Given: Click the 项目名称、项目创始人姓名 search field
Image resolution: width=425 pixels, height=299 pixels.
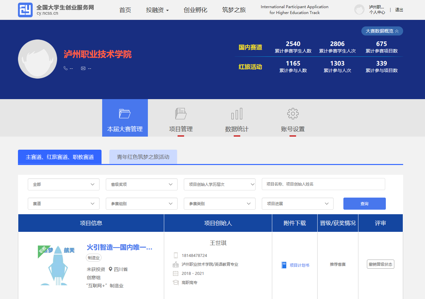Looking at the screenshot, I should [323, 184].
